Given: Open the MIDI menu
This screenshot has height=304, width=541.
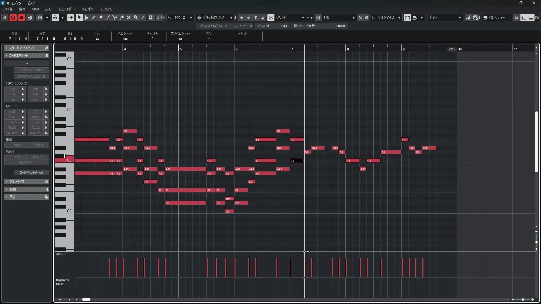Looking at the screenshot, I should [35, 9].
